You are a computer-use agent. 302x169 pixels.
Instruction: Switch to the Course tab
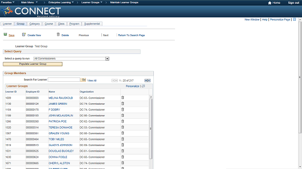pyautogui.click(x=49, y=24)
